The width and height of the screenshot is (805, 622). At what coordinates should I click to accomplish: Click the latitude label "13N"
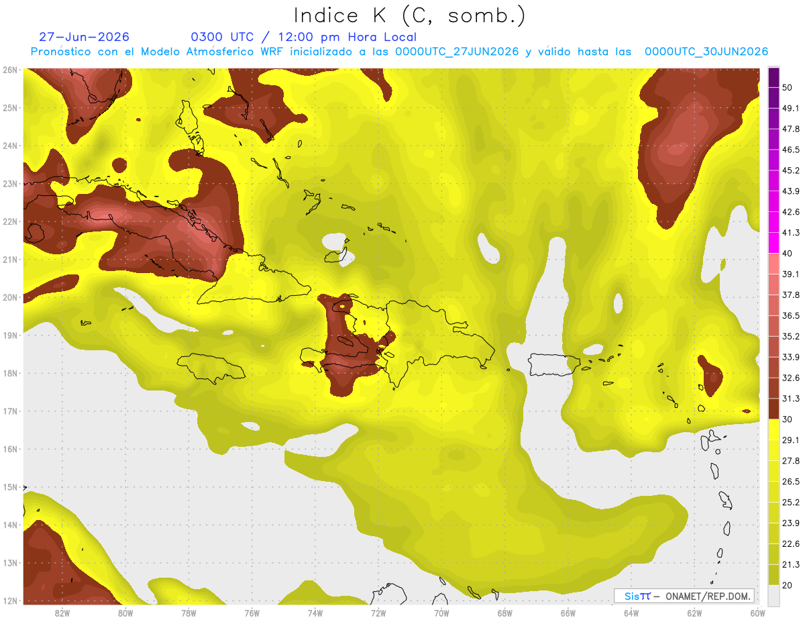tap(10, 562)
